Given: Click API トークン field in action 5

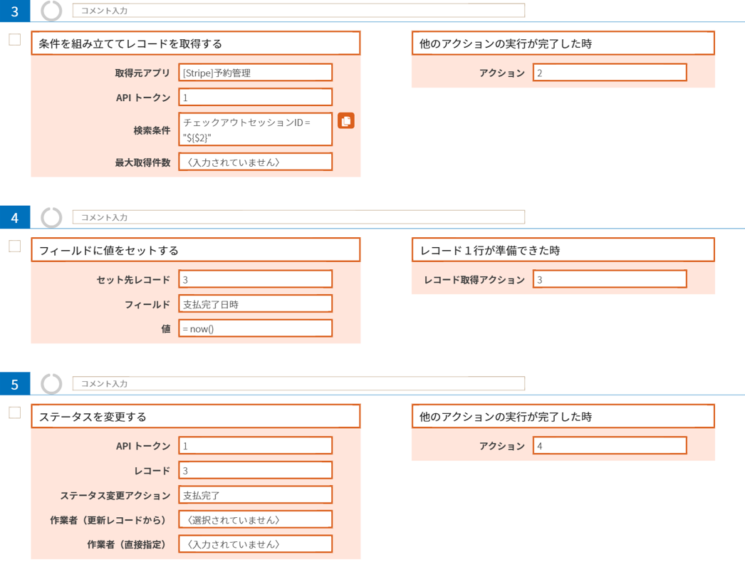Looking at the screenshot, I should click(x=255, y=446).
